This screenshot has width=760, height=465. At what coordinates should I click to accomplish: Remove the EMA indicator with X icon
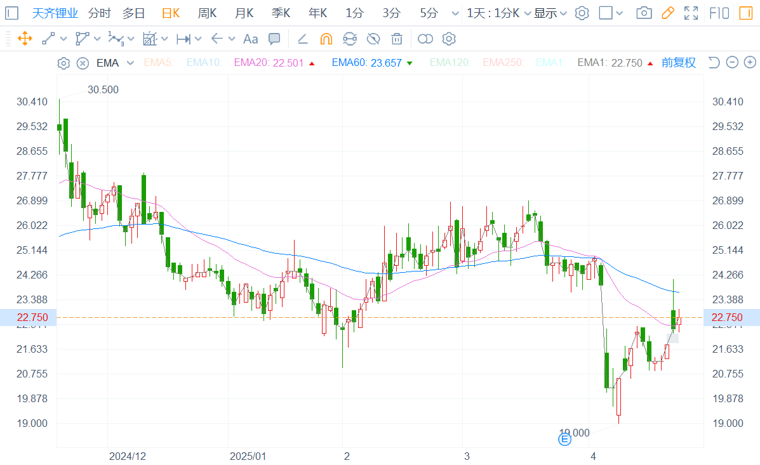[83, 63]
